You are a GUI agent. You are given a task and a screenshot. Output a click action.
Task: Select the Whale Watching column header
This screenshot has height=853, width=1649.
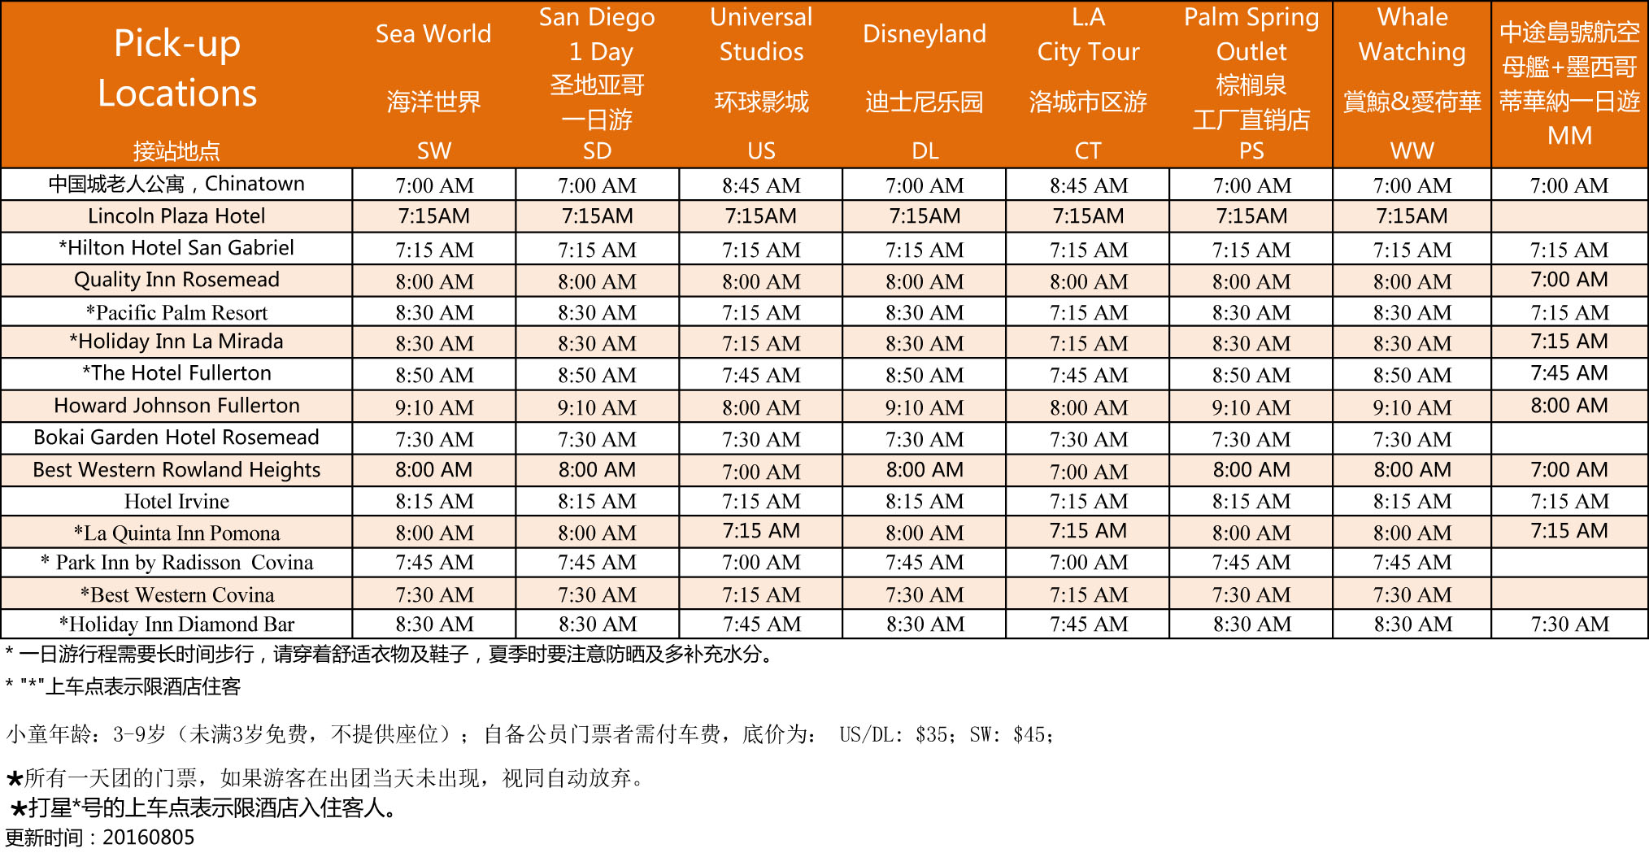tap(1412, 85)
